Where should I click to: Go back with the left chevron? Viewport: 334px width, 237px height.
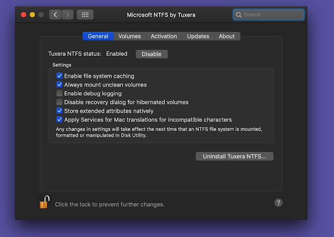pos(55,15)
